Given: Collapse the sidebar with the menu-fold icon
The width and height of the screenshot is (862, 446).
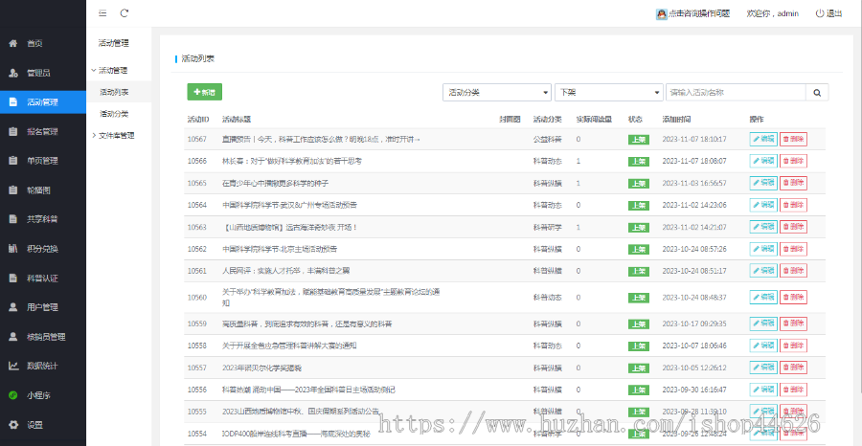Looking at the screenshot, I should click(x=102, y=13).
